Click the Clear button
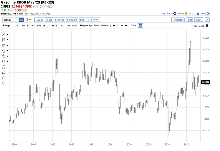 coord(199,20)
